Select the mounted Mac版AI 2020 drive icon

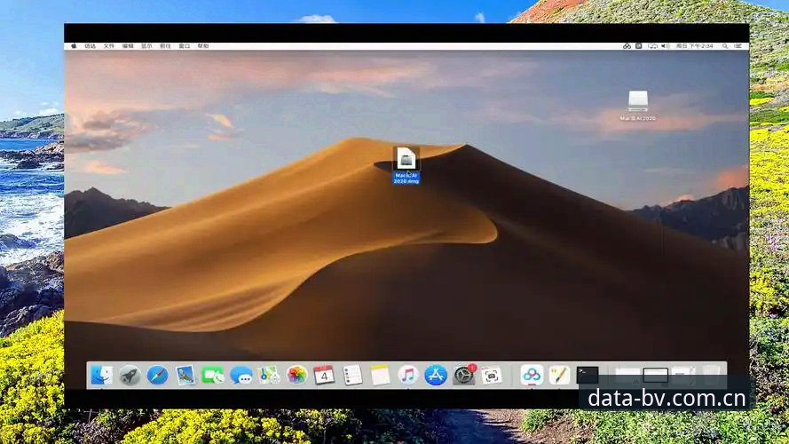click(x=637, y=106)
